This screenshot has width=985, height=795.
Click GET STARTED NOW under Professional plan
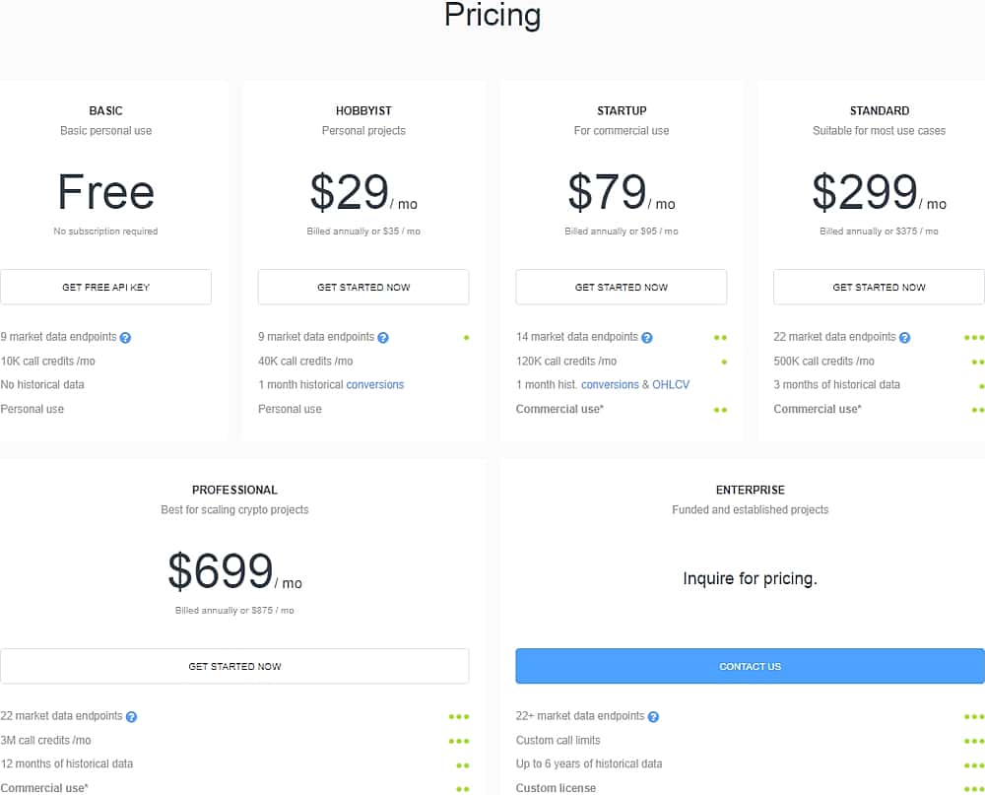(234, 667)
